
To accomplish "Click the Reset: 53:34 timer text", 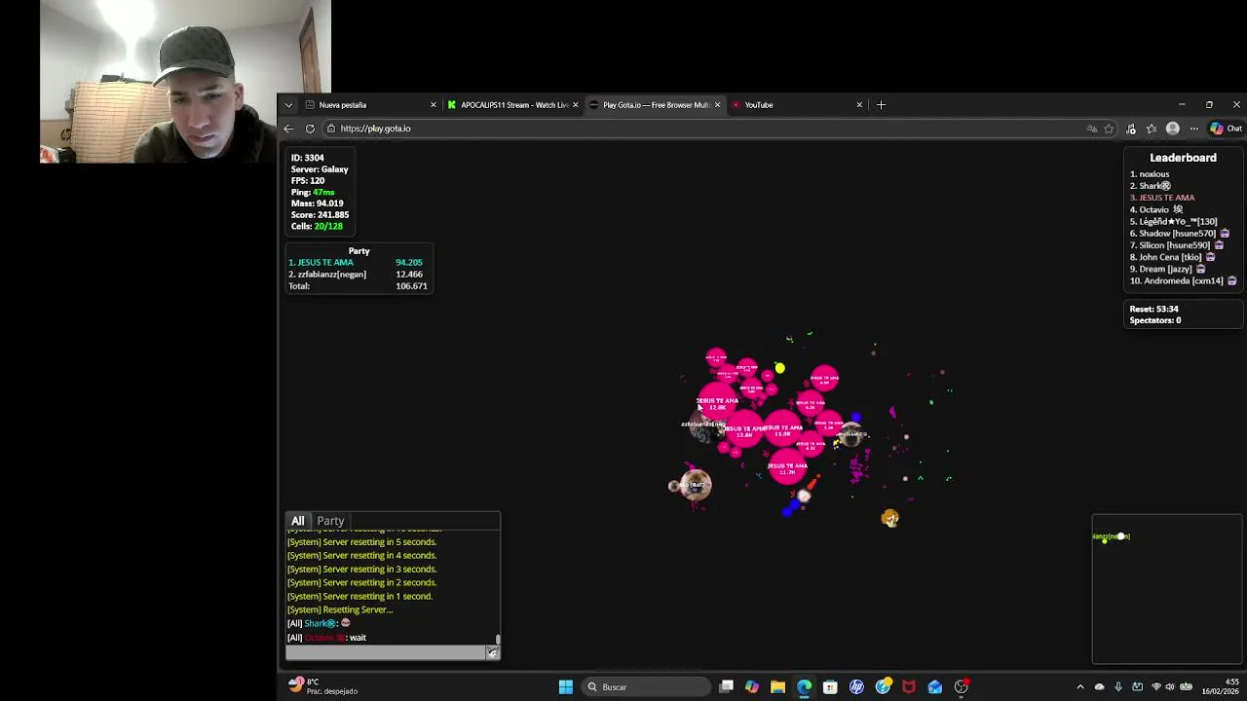I will (x=1153, y=309).
